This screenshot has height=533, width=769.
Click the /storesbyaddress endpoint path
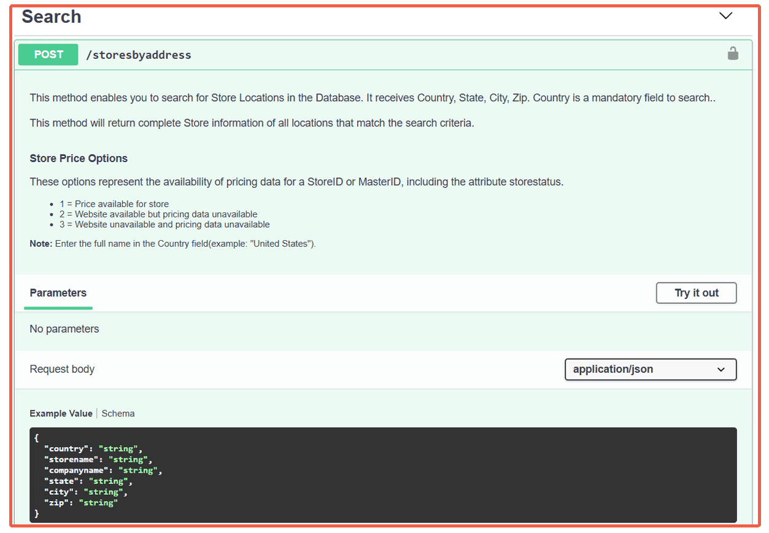pos(139,55)
